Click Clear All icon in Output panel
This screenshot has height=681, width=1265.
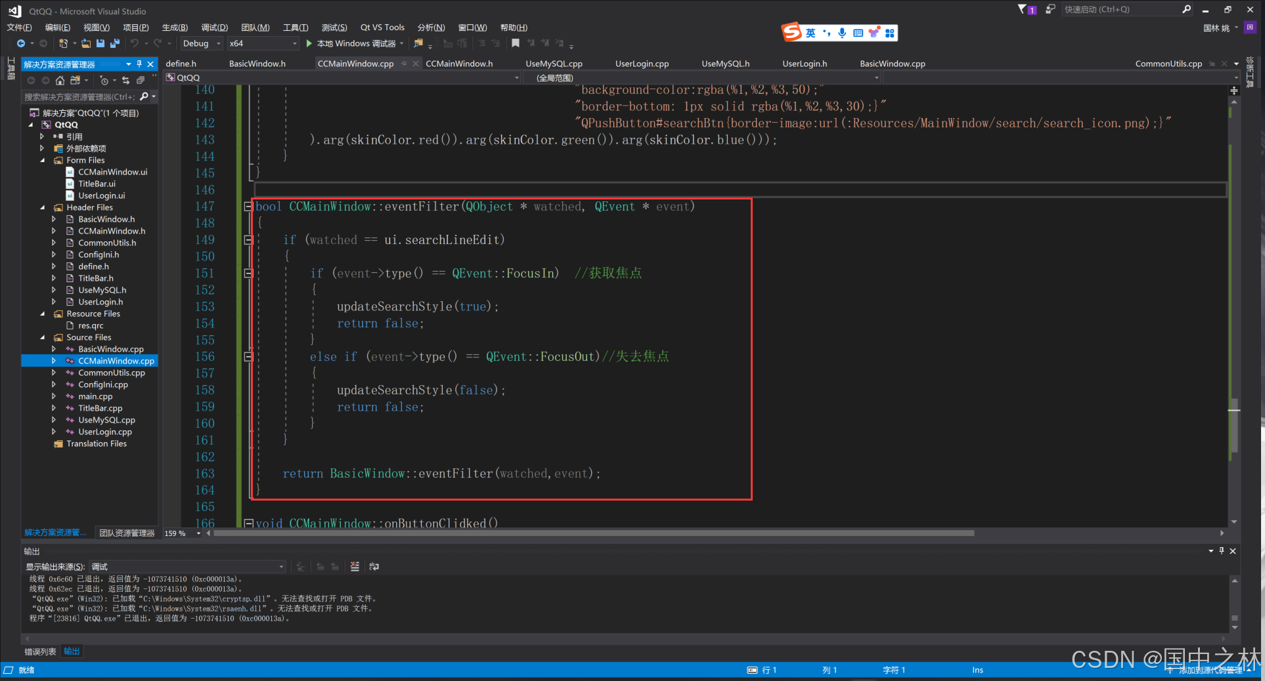[355, 566]
